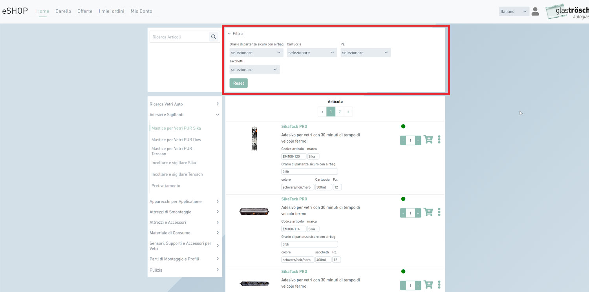Click the search magnifier icon
This screenshot has height=292, width=589.
214,37
